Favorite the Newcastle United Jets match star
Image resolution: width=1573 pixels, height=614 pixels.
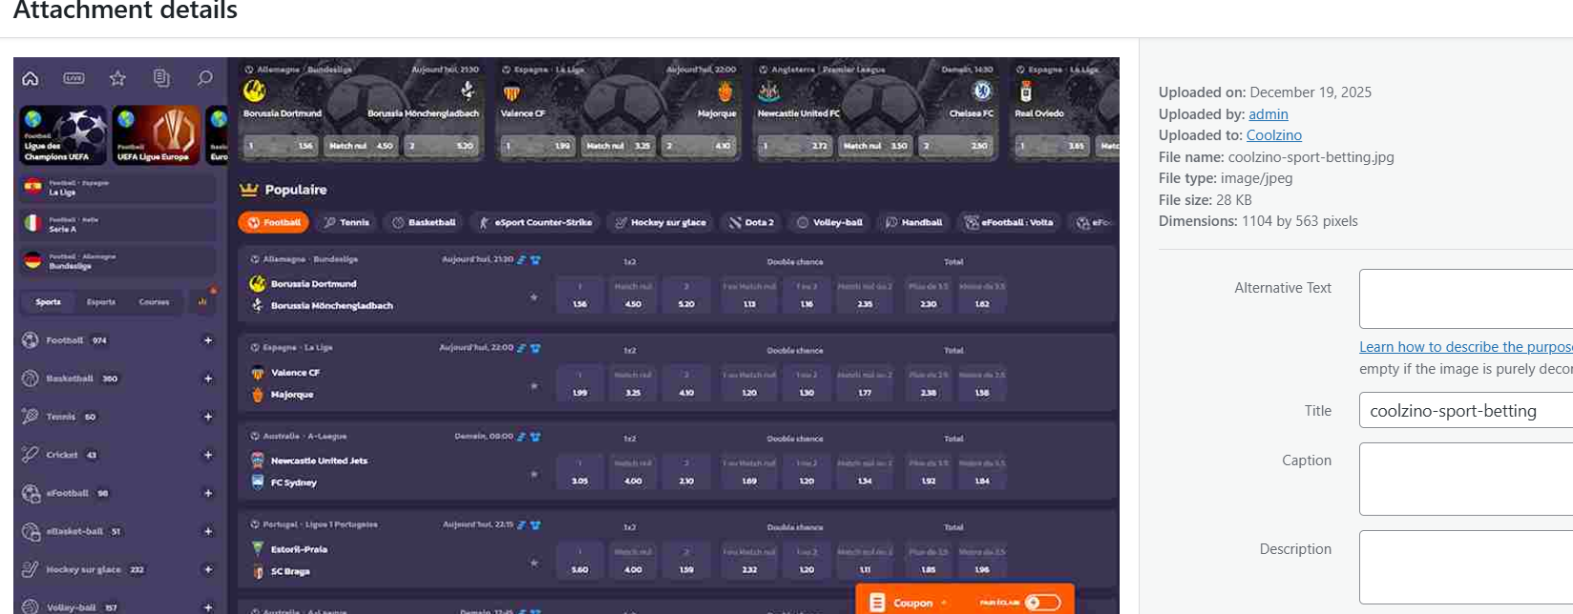[534, 474]
